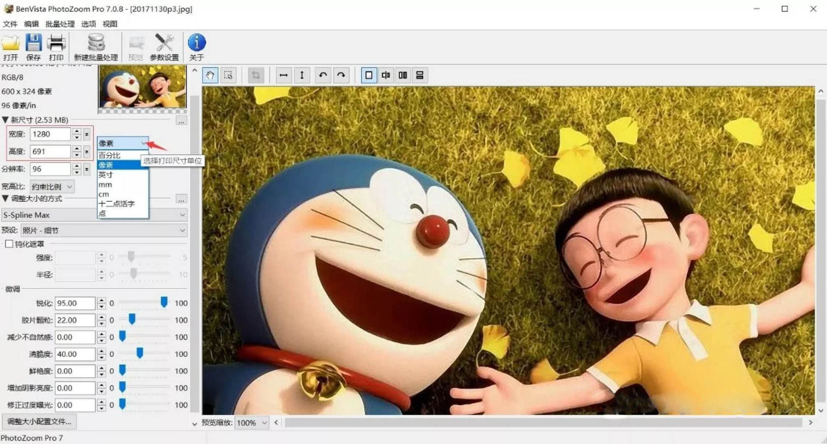
Task: Flip the image vertically
Action: pos(302,75)
